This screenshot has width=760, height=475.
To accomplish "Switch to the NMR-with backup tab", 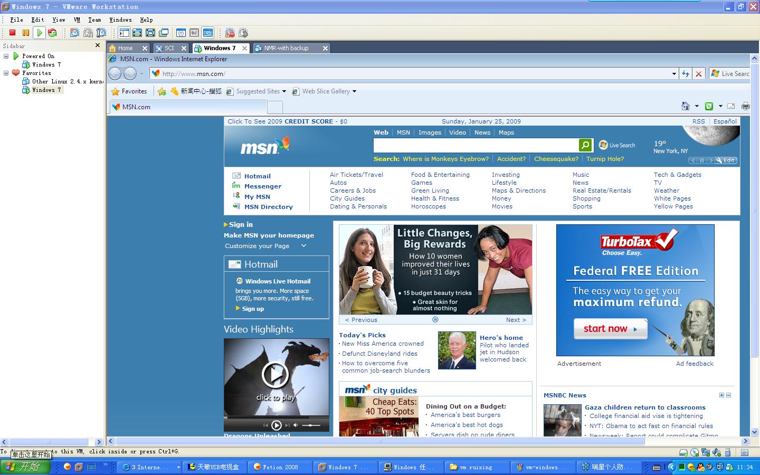I will click(x=287, y=48).
